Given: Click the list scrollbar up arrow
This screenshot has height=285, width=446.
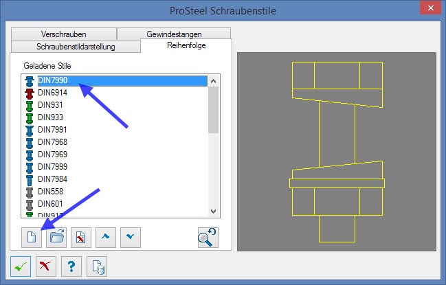Looking at the screenshot, I should [x=213, y=81].
